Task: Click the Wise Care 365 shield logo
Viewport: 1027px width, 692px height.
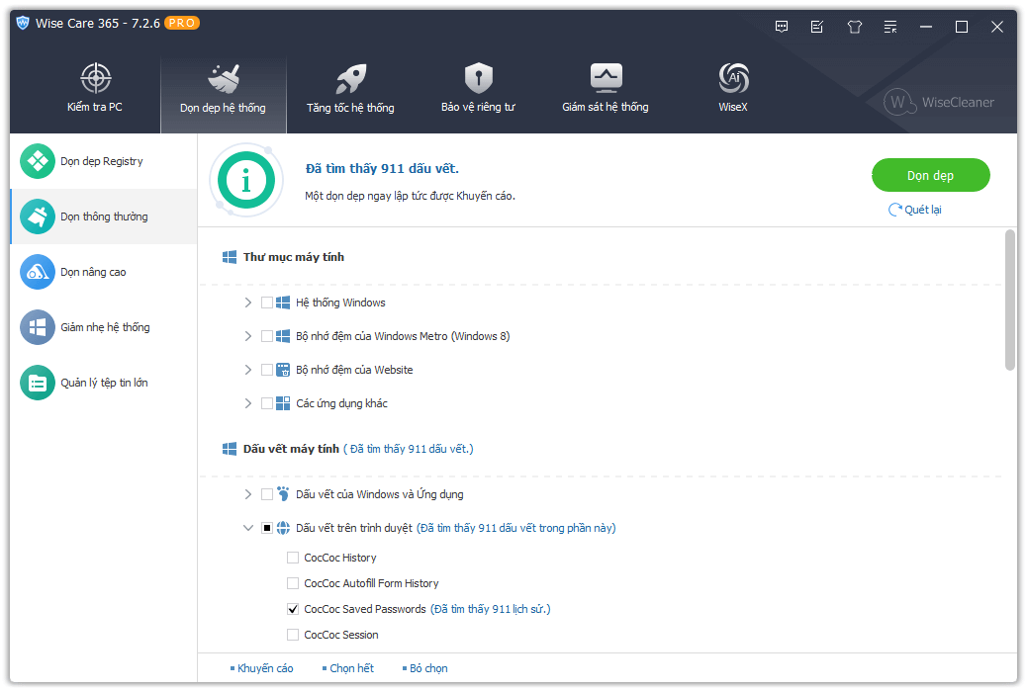Action: click(x=23, y=23)
